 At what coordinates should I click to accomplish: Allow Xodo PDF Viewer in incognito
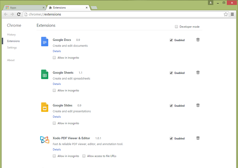click(x=54, y=156)
